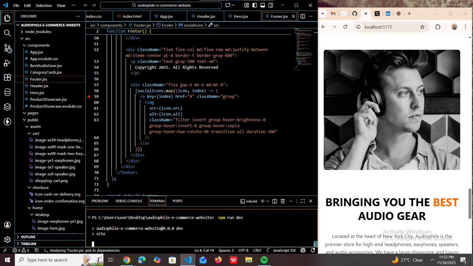Reload the localhost page in the browser
The image size is (473, 266).
click(345, 27)
